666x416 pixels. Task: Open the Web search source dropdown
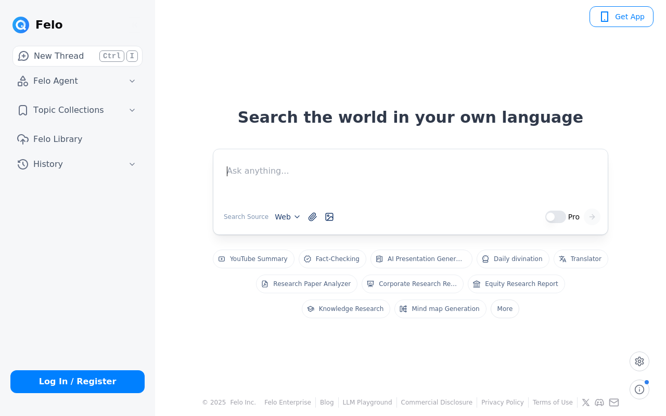(x=288, y=217)
